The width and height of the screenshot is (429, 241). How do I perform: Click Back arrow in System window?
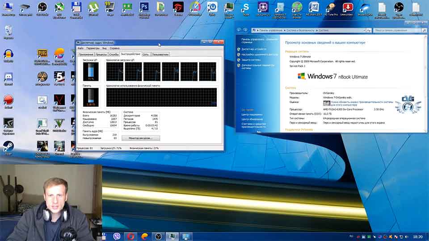tap(239, 30)
